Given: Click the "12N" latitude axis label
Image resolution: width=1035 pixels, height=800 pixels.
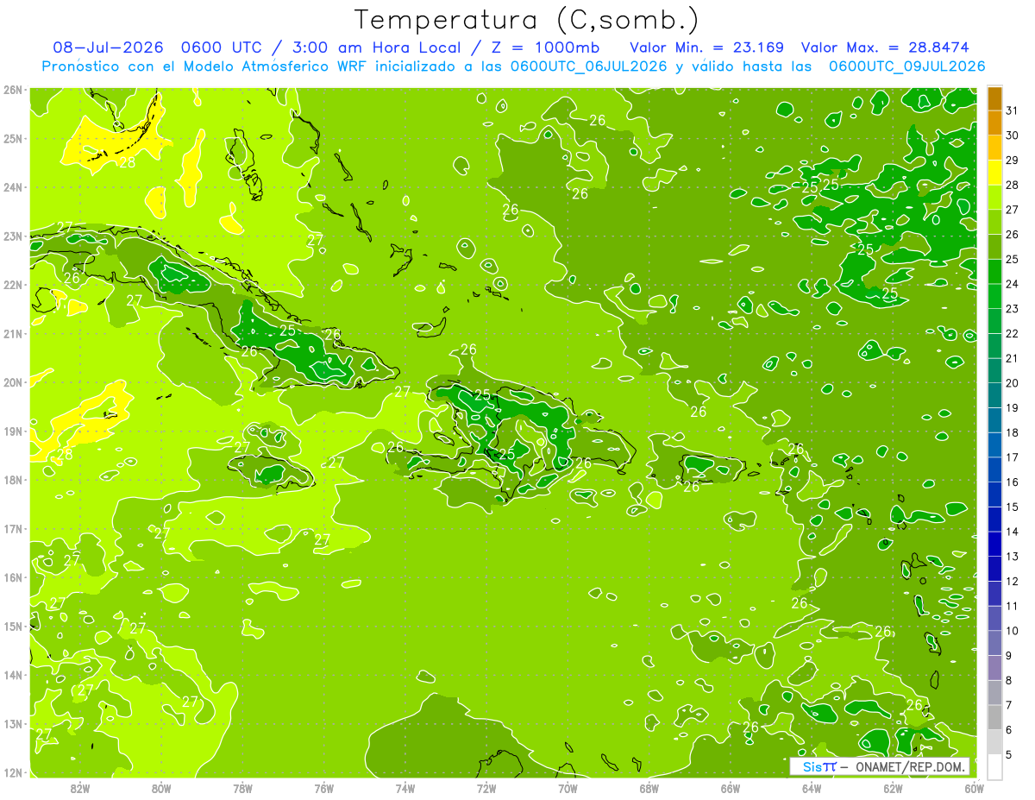Looking at the screenshot, I should [13, 772].
